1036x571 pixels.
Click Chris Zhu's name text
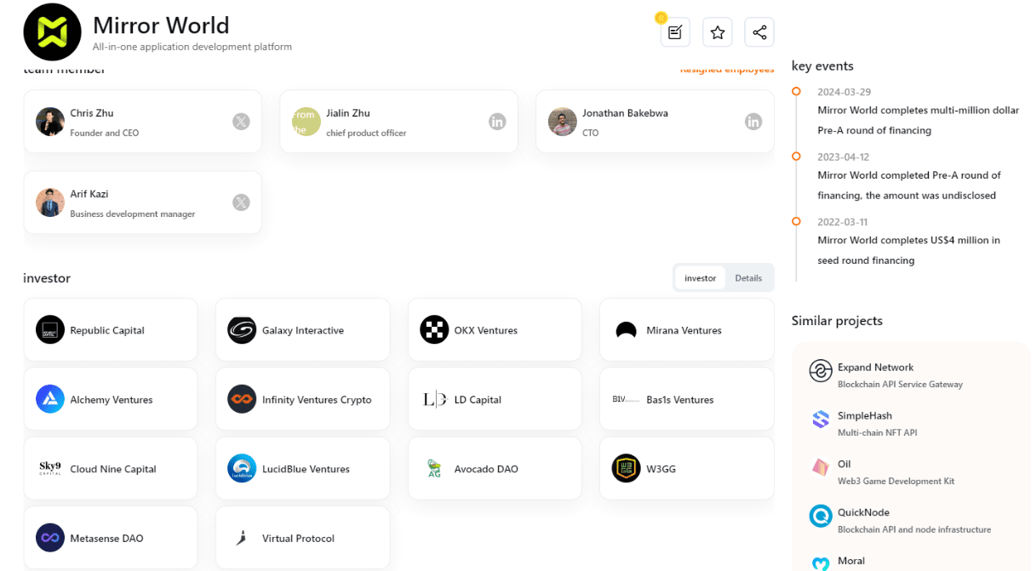[x=92, y=113]
